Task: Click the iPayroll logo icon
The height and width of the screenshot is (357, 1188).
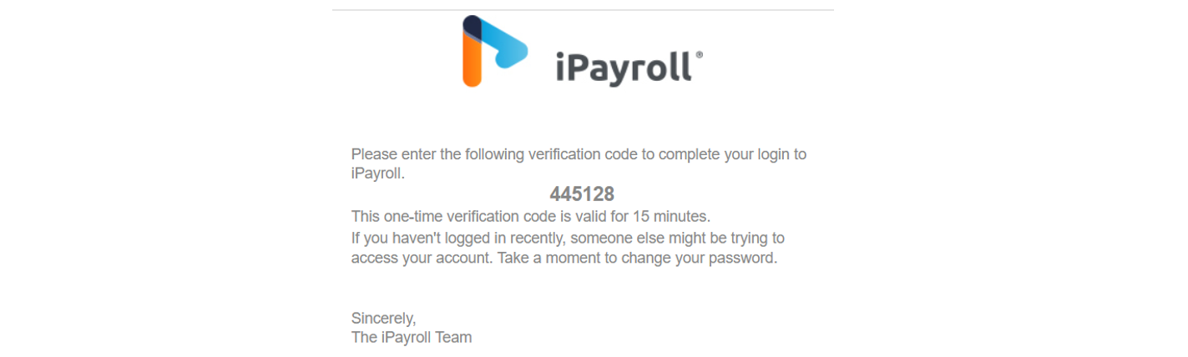Action: click(x=495, y=51)
